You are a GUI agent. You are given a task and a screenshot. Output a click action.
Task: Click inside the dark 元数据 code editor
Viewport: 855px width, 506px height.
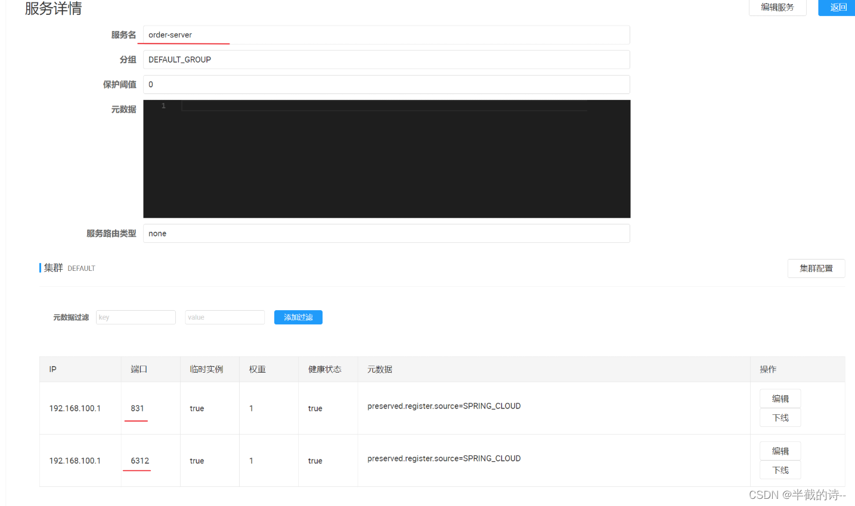click(386, 159)
